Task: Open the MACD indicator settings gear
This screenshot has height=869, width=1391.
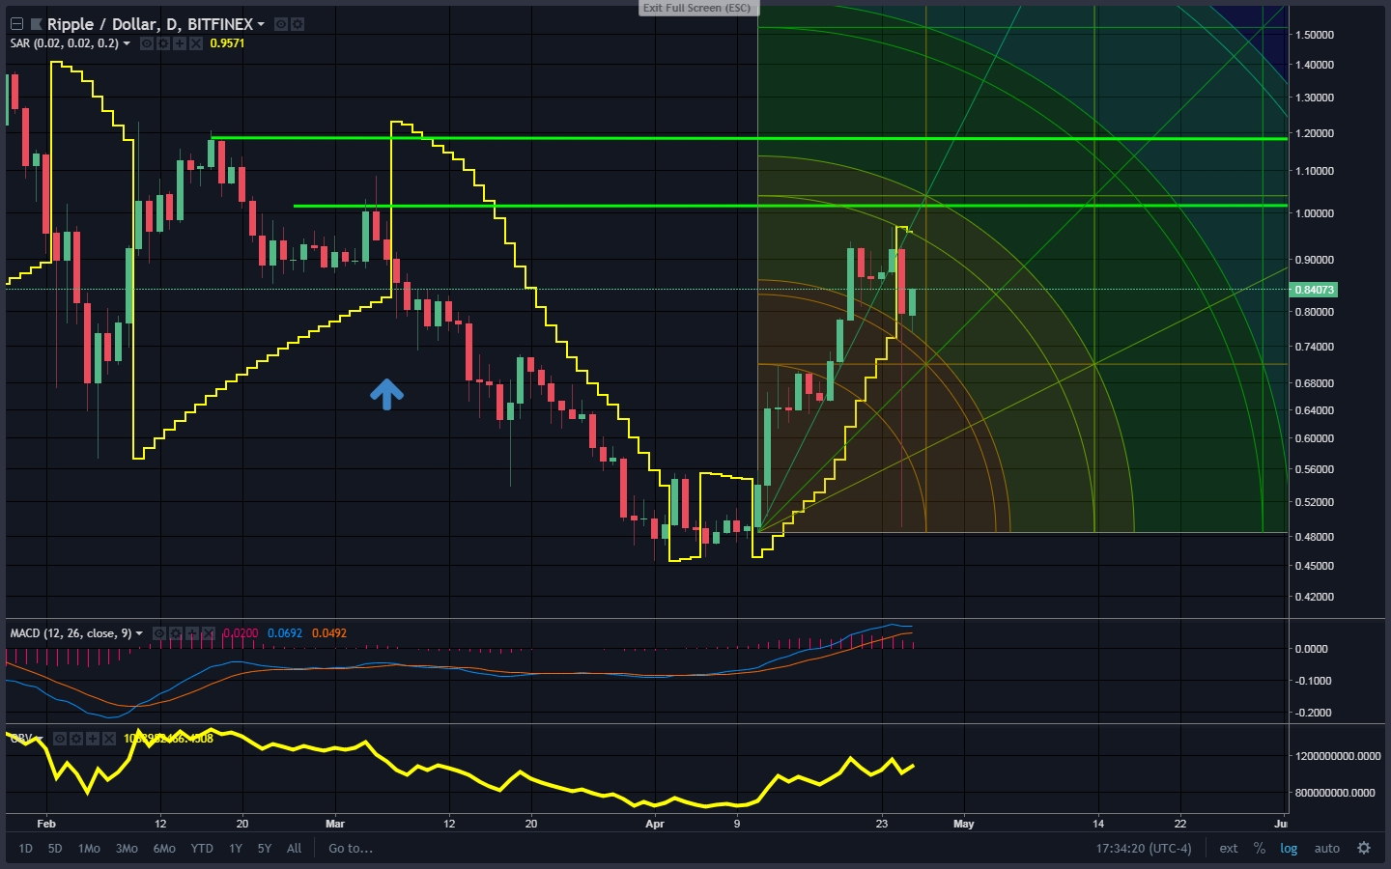Action: pos(176,633)
